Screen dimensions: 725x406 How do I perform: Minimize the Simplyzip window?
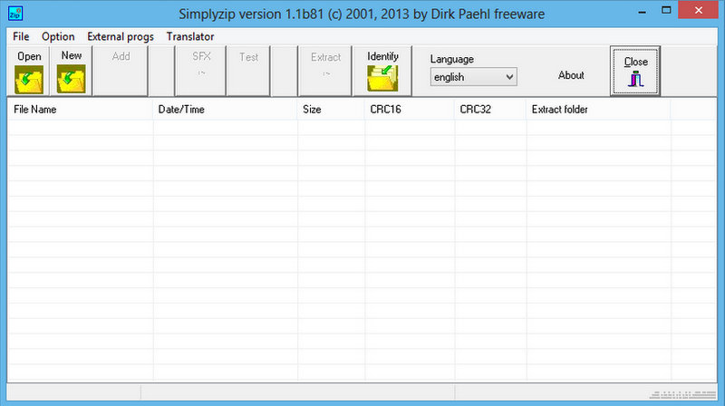[642, 10]
